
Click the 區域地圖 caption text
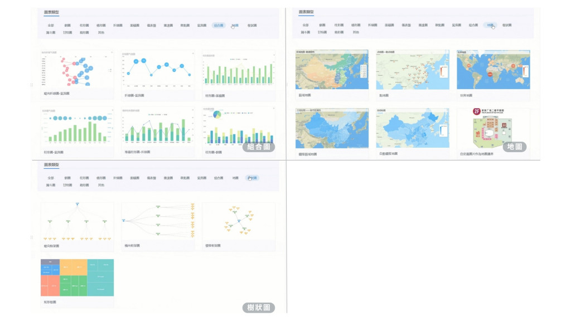pyautogui.click(x=305, y=95)
